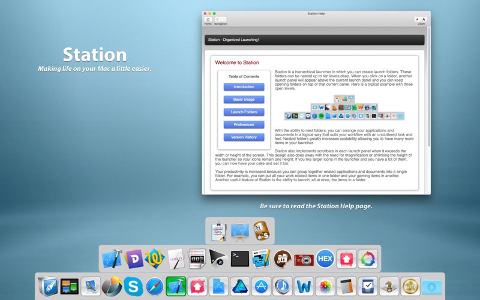Increase text size with large A zoom button
The image size is (480, 300).
point(424,19)
